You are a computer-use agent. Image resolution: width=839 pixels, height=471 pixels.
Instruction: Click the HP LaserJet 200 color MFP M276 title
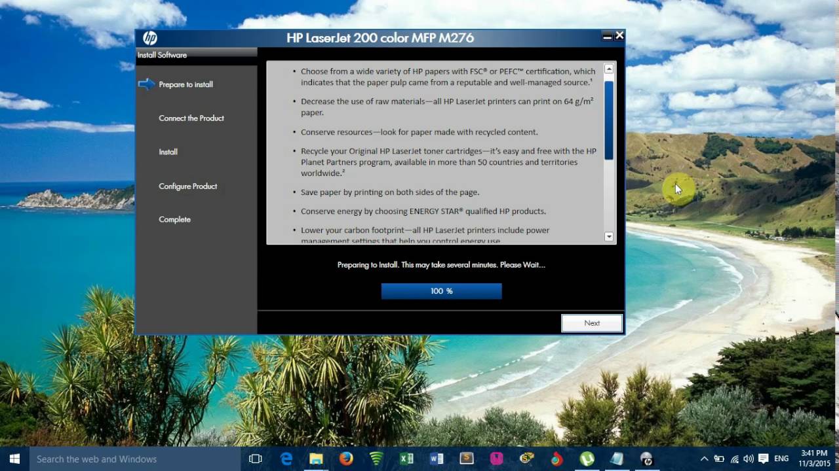coord(380,38)
